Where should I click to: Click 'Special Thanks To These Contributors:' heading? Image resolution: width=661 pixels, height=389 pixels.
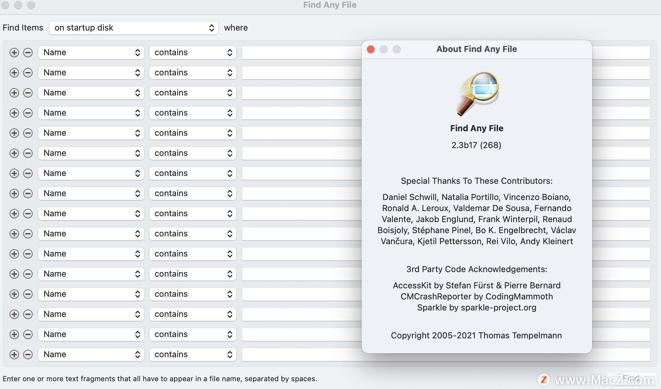coord(477,181)
